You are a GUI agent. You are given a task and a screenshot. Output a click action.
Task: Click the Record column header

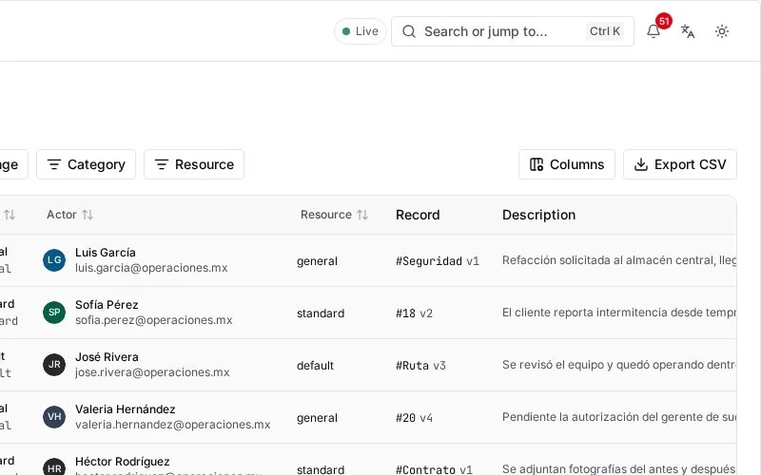click(x=418, y=215)
